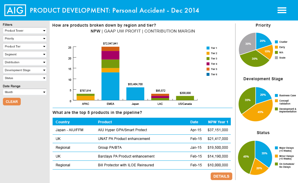
Task: Click the 20% Minor Delays slice in Status pie
Action: [259, 168]
